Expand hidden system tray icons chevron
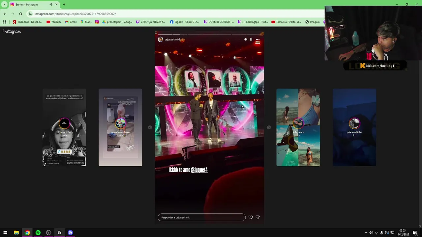The height and width of the screenshot is (237, 422). pos(366,233)
